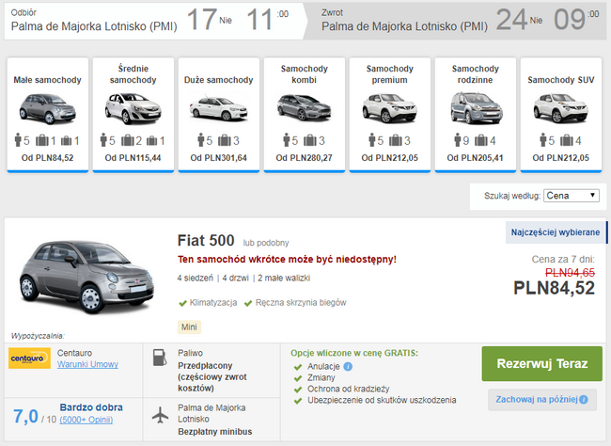Viewport: 611px width, 446px height.
Task: Click the passenger icon in Samochody rodzinne card
Action: click(458, 139)
